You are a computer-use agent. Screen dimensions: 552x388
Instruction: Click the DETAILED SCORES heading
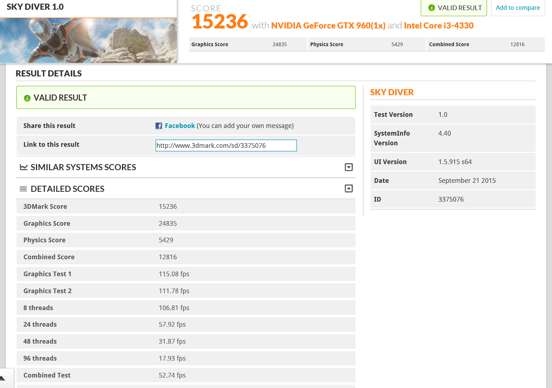pyautogui.click(x=67, y=189)
